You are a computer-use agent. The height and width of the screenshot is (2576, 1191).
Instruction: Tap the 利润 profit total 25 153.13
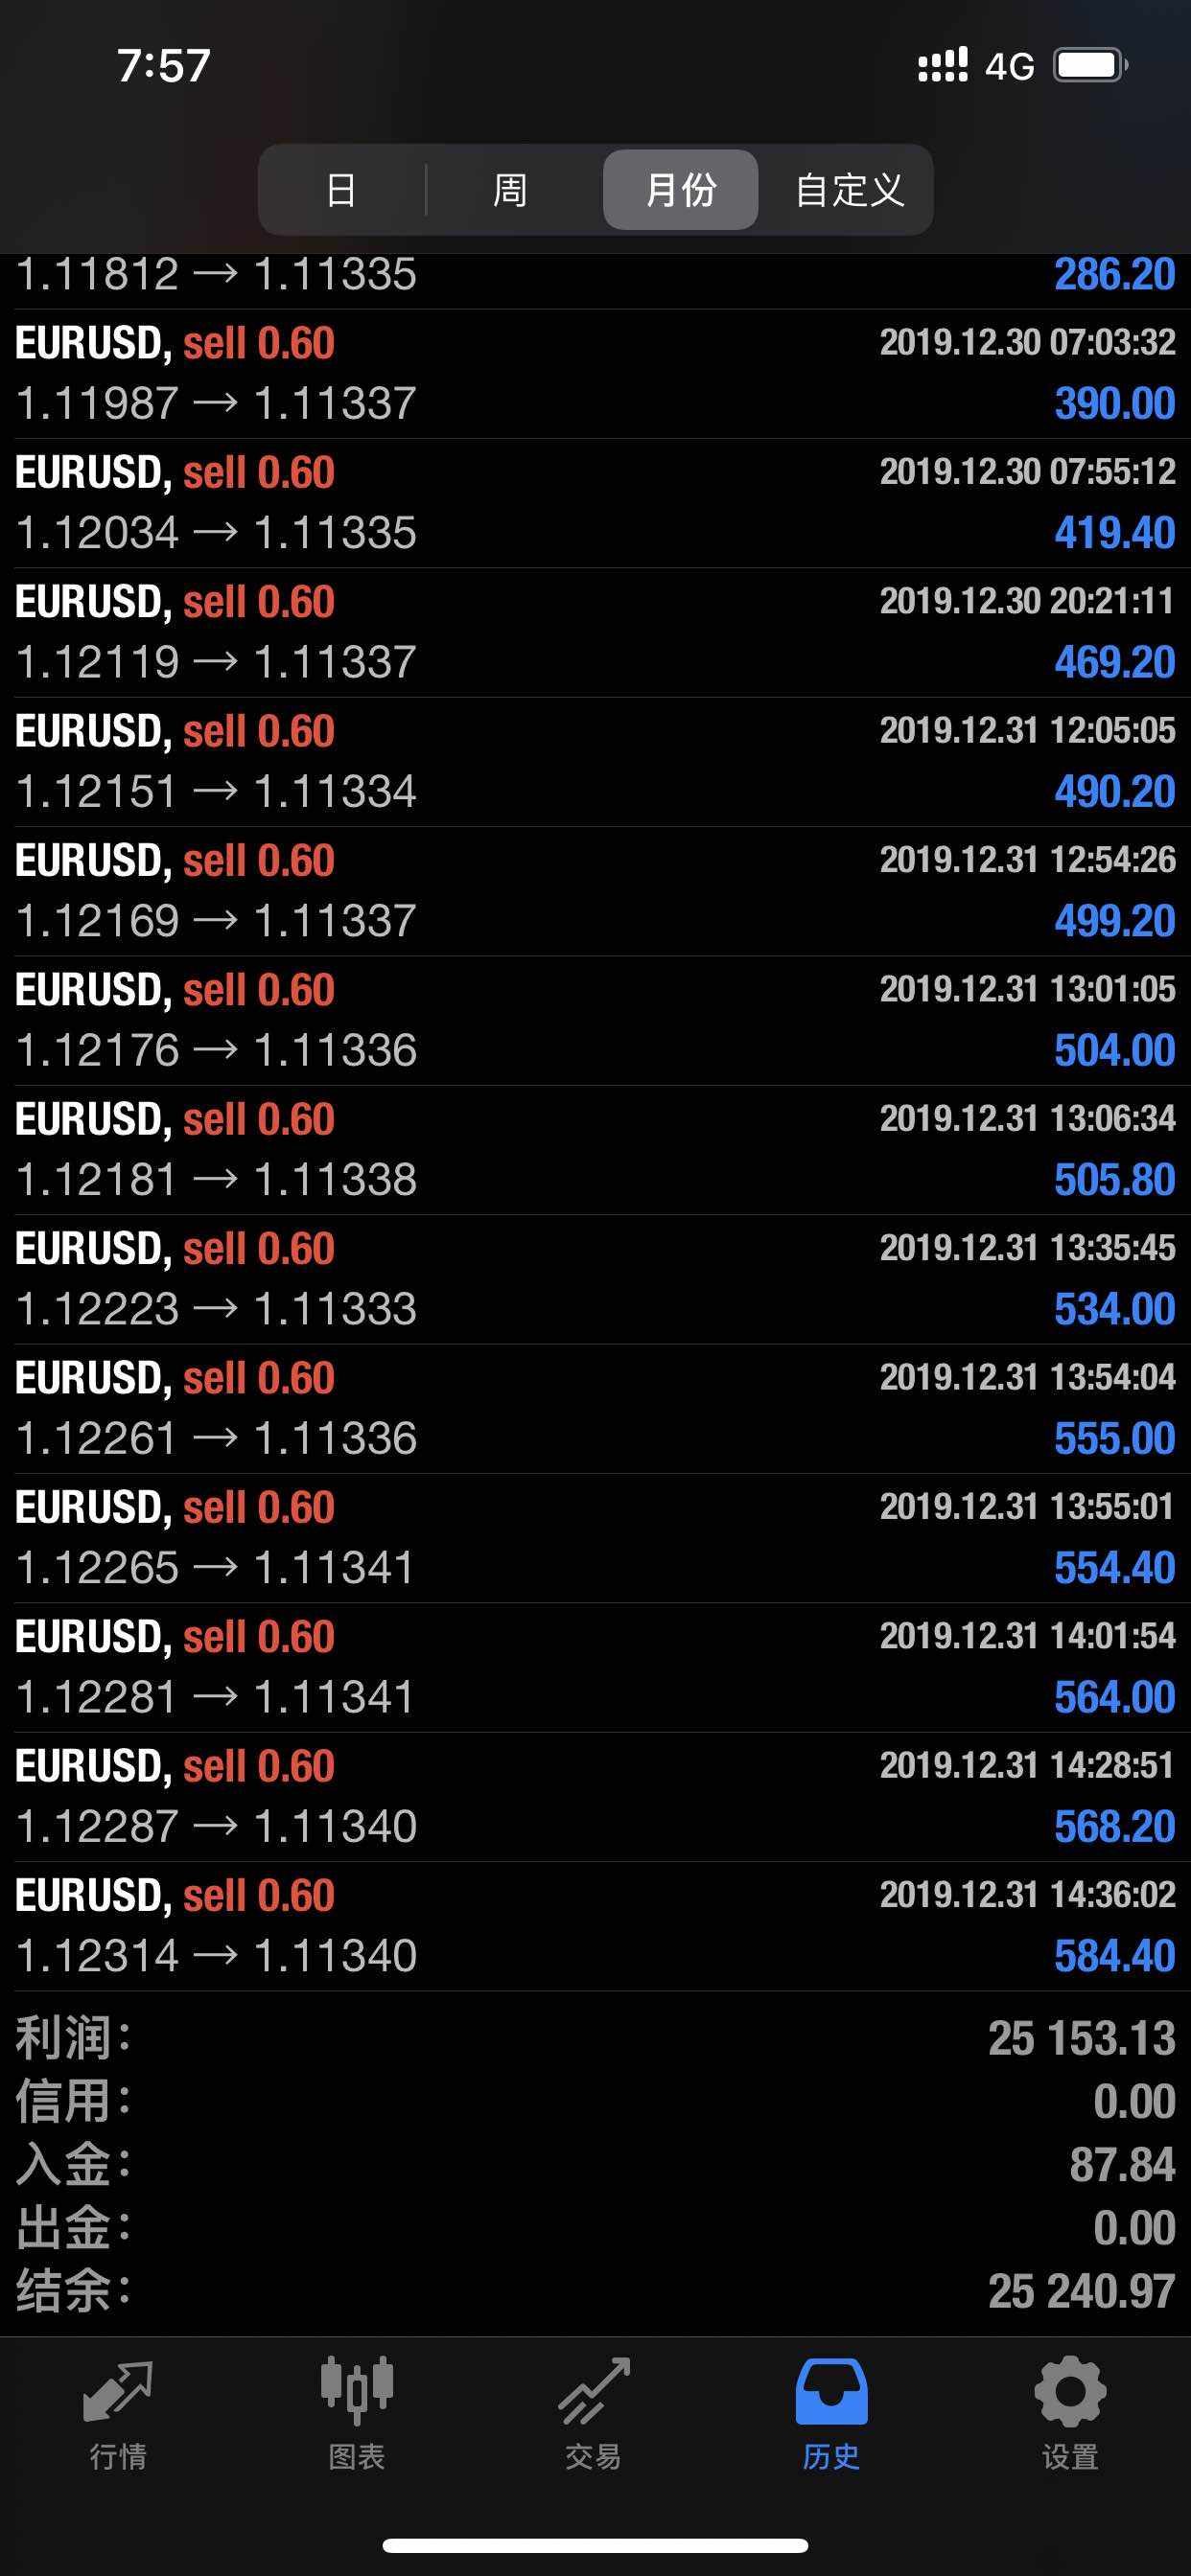coord(1081,2039)
